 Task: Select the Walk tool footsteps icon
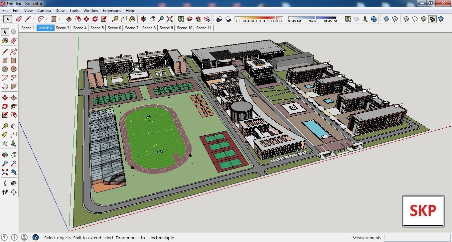point(5,192)
